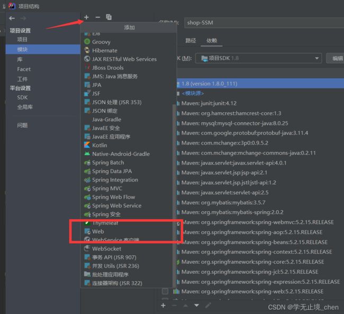Click the Spring Web Flow icon

(x=87, y=197)
